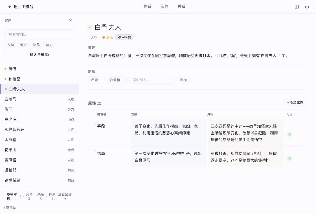Select 白龙马 in entity list

pos(39,99)
